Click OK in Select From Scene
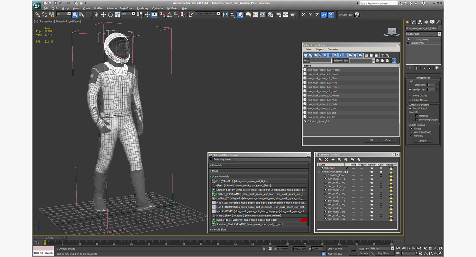 [x=371, y=140]
